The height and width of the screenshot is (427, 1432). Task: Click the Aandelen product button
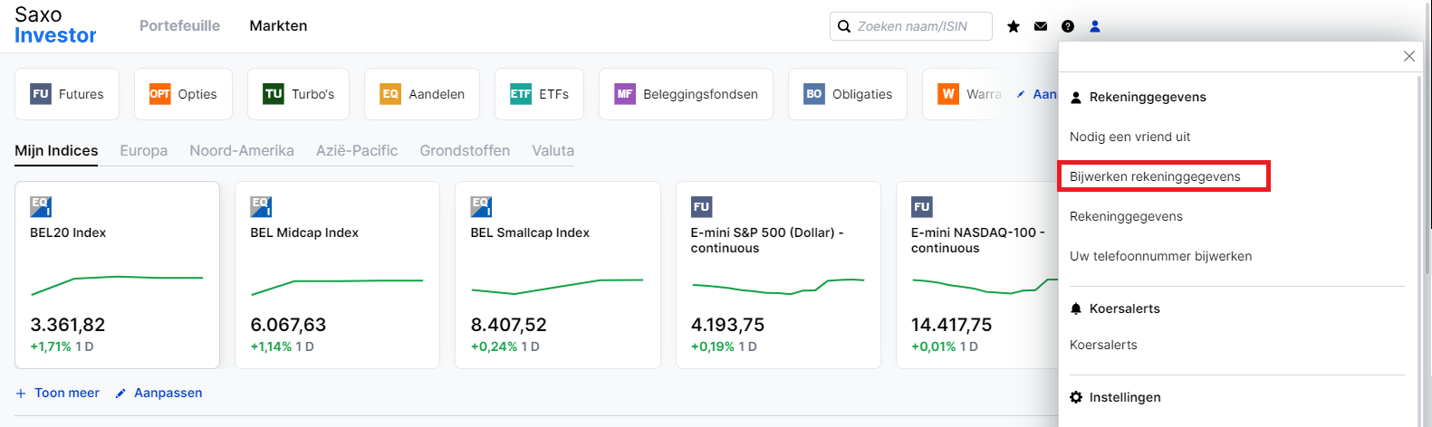click(x=422, y=94)
